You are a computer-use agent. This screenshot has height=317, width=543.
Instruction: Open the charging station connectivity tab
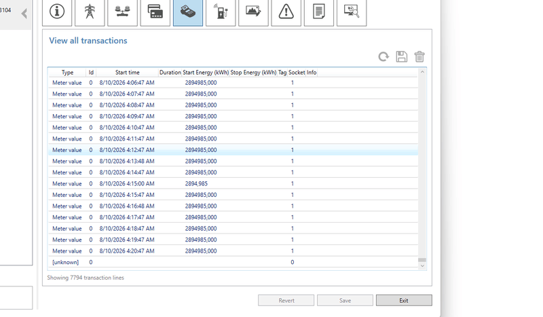click(x=221, y=12)
